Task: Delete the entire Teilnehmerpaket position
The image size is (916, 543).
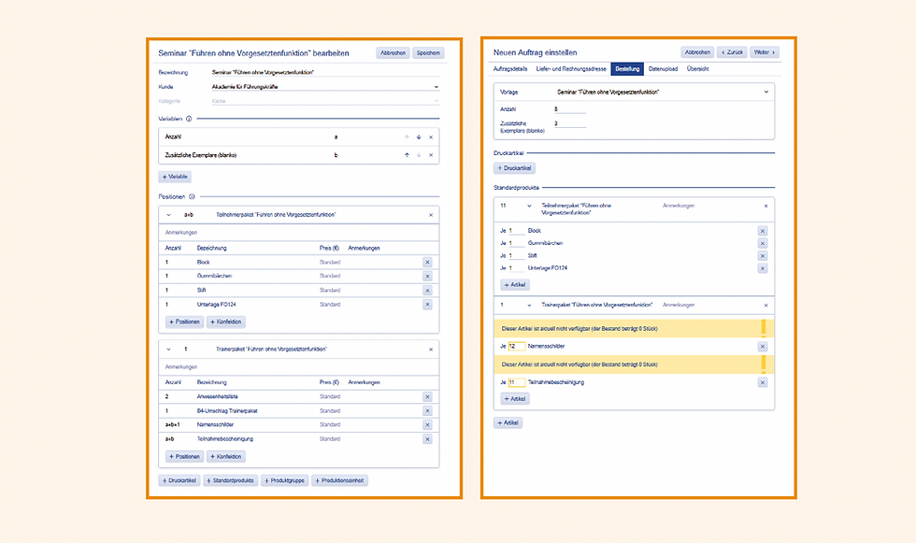Action: pyautogui.click(x=429, y=213)
